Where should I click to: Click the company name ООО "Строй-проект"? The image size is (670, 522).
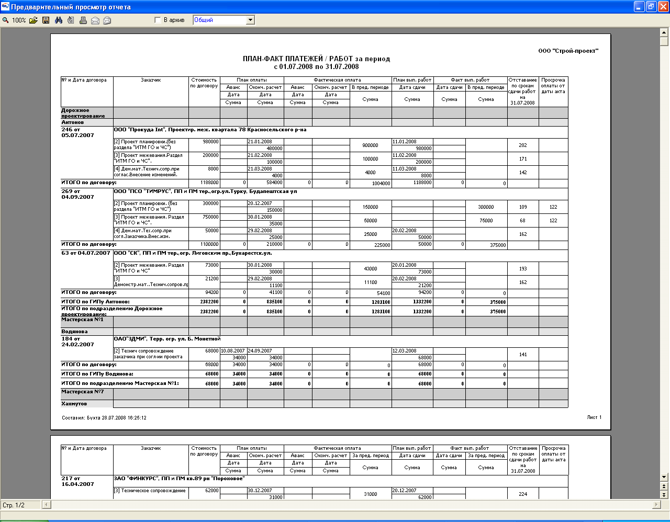tap(568, 51)
